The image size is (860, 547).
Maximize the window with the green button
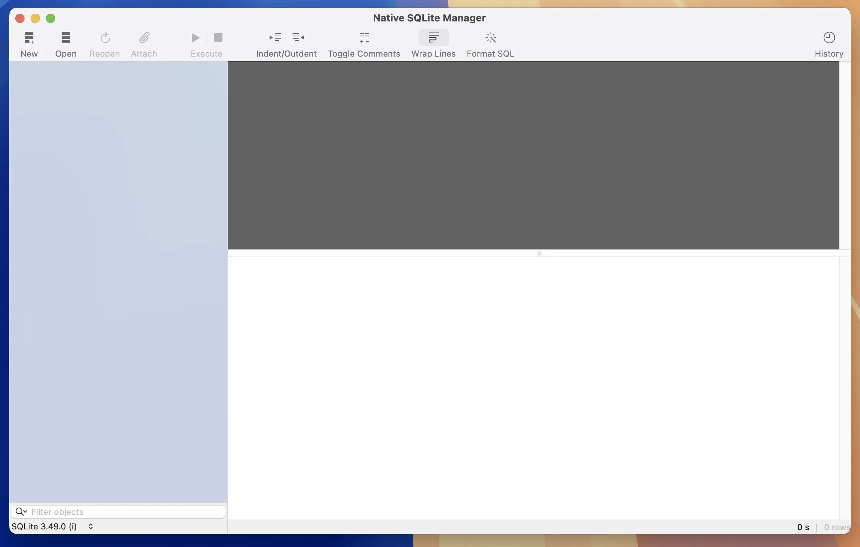[51, 18]
